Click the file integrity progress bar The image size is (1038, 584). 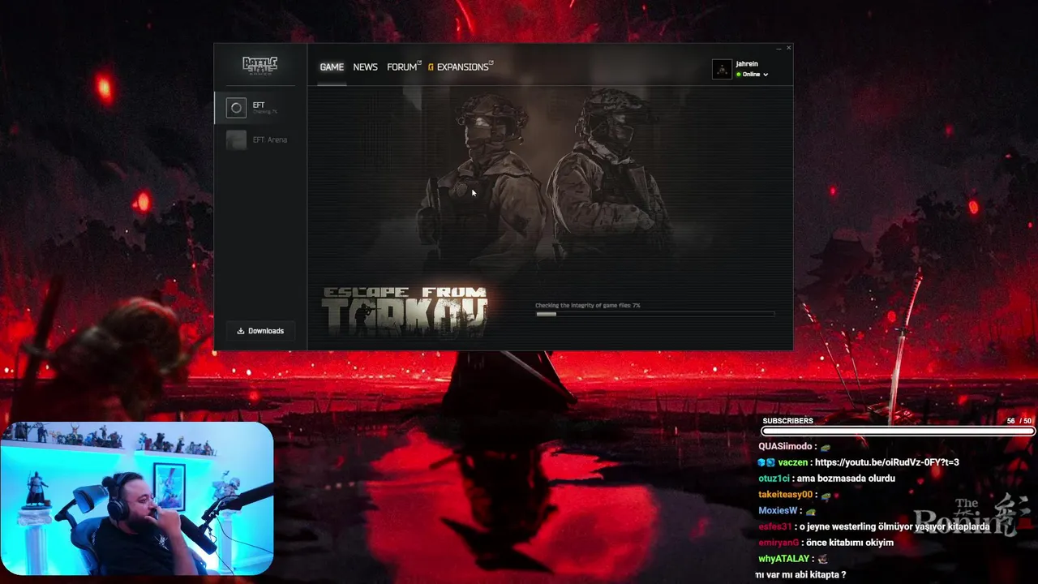point(654,314)
